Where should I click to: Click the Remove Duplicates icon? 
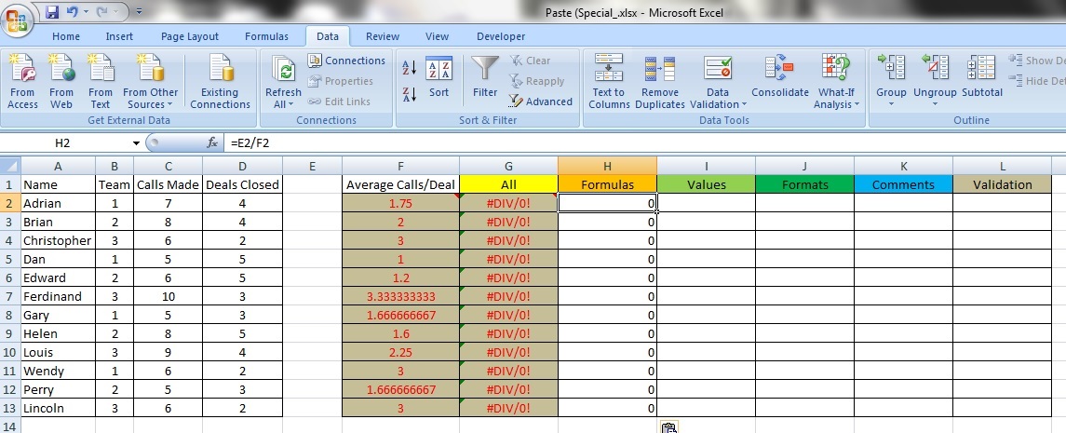tap(659, 70)
